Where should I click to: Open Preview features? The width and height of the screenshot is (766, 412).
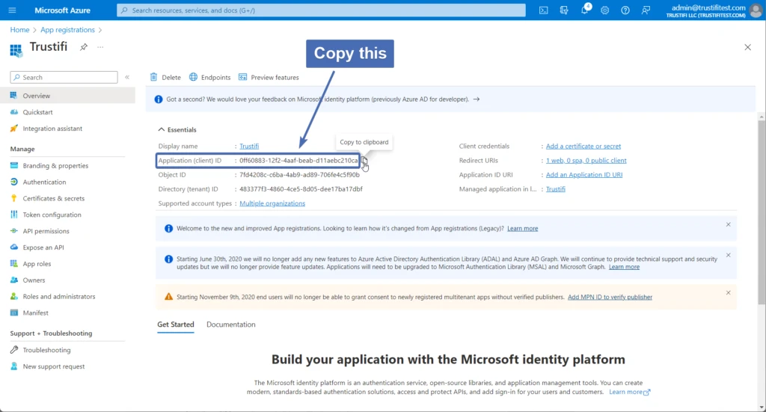point(269,77)
